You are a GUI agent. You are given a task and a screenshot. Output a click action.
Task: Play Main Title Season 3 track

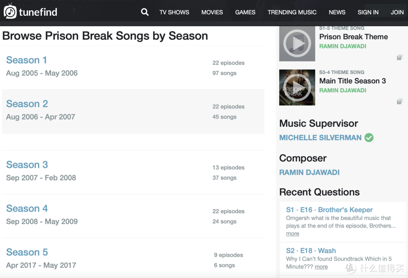click(x=297, y=87)
